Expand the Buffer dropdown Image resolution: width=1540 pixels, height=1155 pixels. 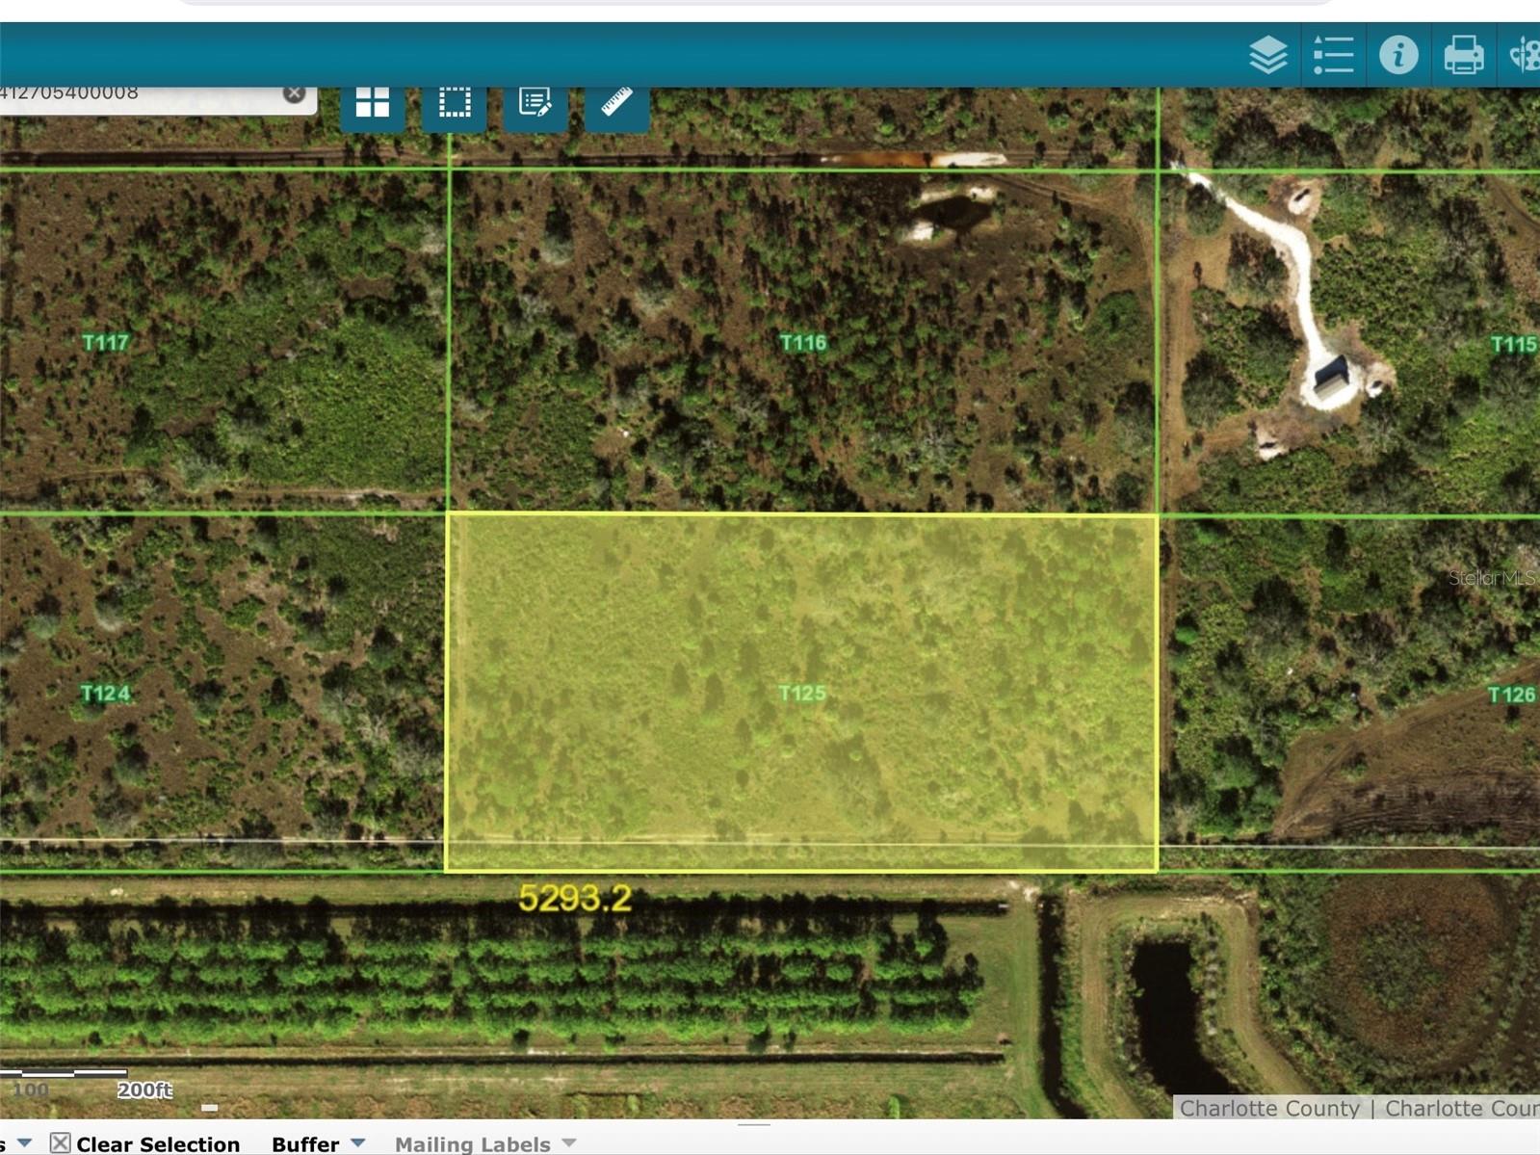(357, 1143)
